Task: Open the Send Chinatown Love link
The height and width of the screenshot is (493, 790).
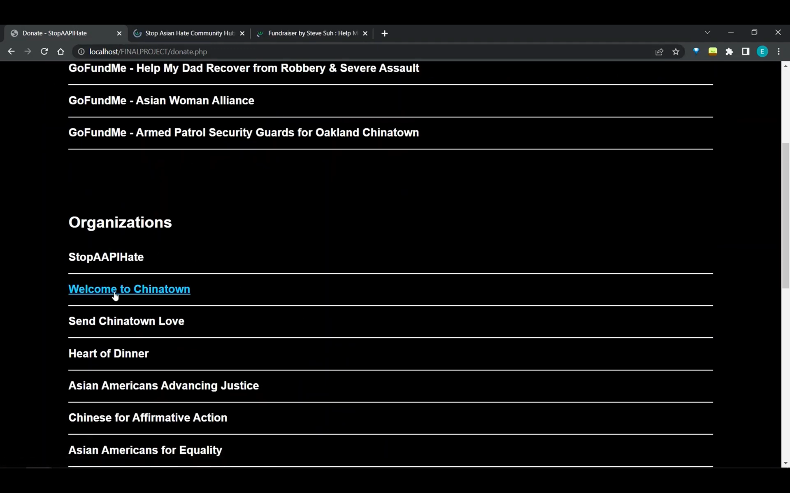Action: click(x=126, y=321)
